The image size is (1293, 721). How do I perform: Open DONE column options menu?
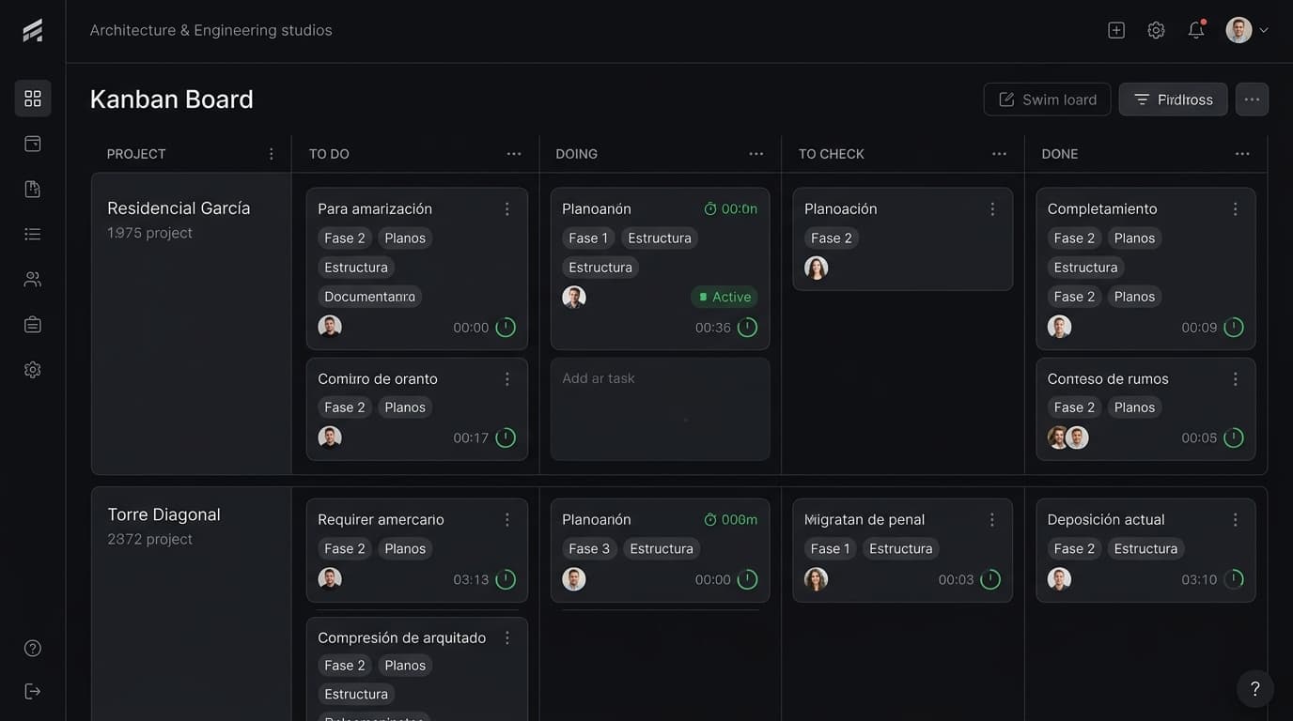point(1242,154)
